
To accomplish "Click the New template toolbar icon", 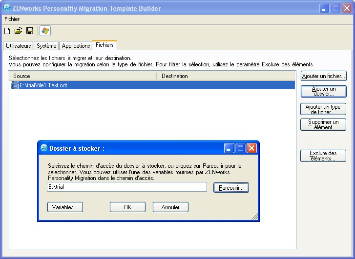I will click(x=7, y=31).
